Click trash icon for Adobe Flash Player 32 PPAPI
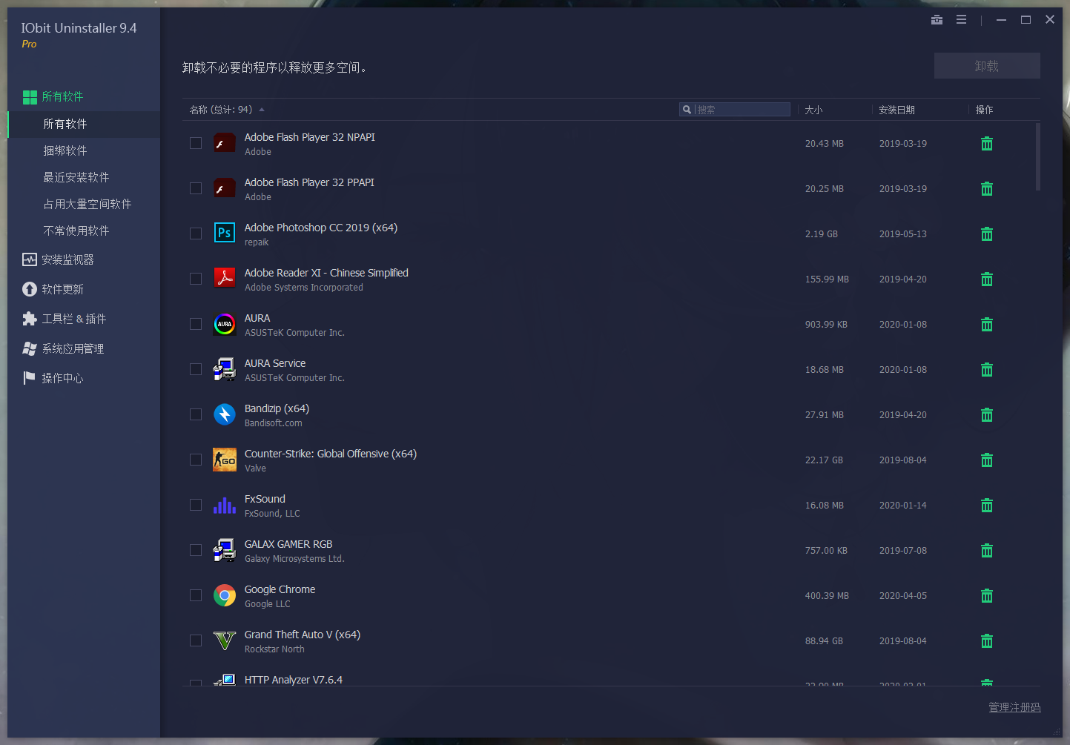1070x745 pixels. [x=987, y=189]
